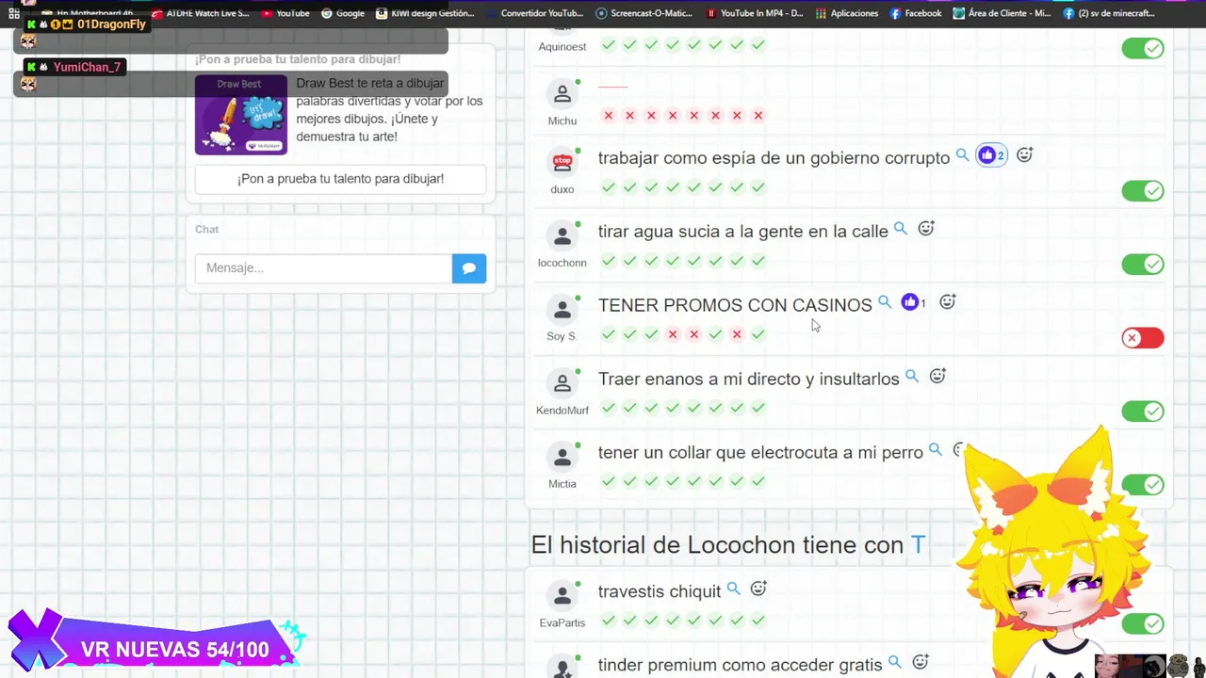Click 'tener un collar que electrocuta a mi perro'

click(760, 453)
